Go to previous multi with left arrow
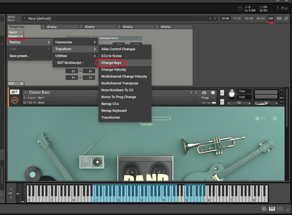Image resolution: width=292 pixels, height=215 pixels. tap(210, 19)
